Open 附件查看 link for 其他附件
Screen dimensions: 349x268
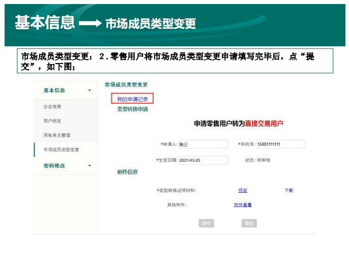(x=243, y=205)
